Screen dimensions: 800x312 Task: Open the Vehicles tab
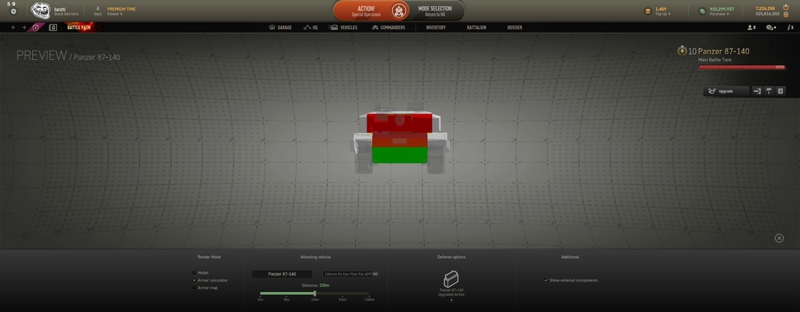click(x=343, y=27)
